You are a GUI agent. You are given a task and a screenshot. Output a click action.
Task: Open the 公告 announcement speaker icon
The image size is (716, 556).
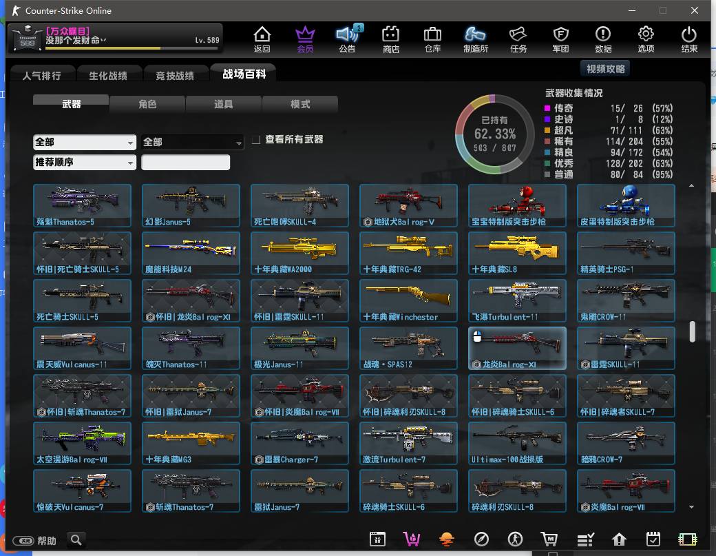pos(347,39)
